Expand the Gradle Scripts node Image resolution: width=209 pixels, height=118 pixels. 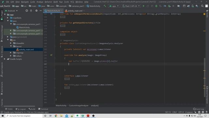(x=5, y=59)
